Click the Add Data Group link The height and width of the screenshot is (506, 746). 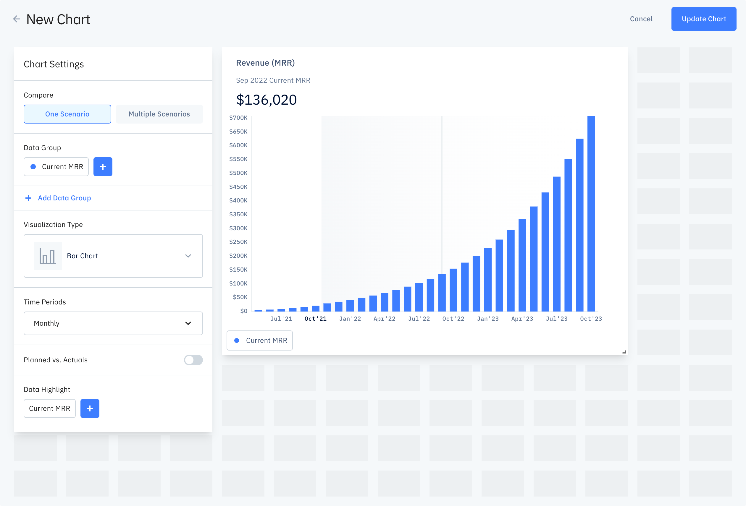[x=64, y=198]
